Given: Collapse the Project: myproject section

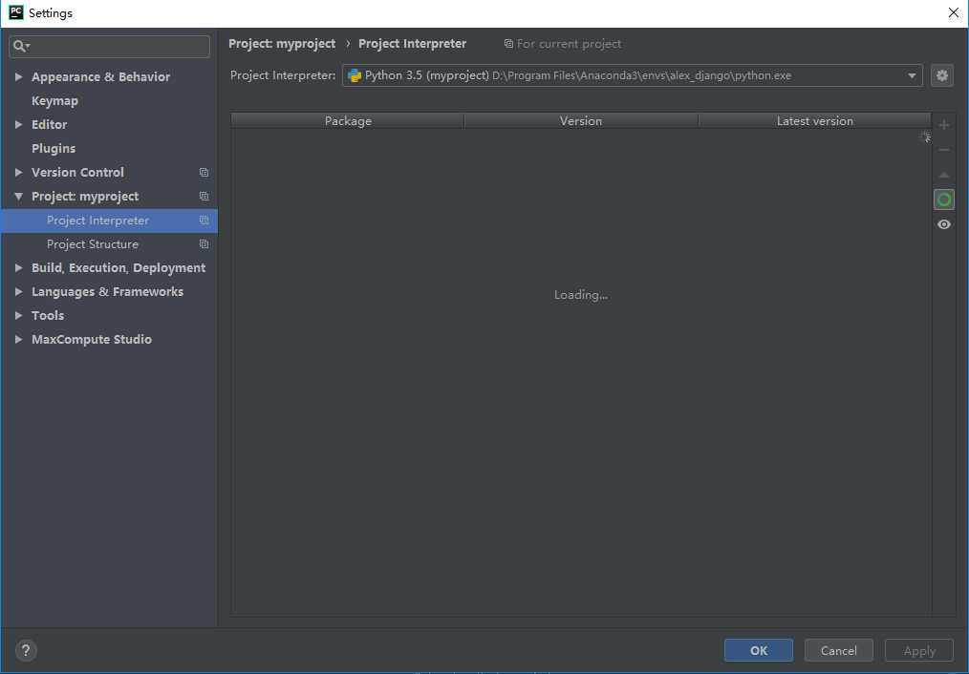Looking at the screenshot, I should (18, 197).
